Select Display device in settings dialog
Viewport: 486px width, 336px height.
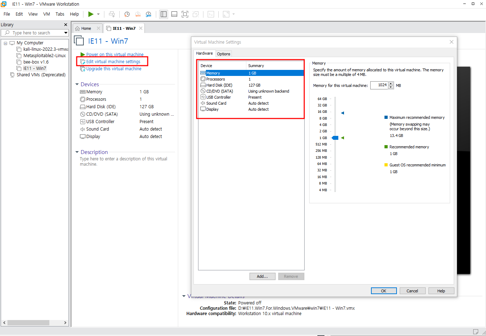point(251,109)
